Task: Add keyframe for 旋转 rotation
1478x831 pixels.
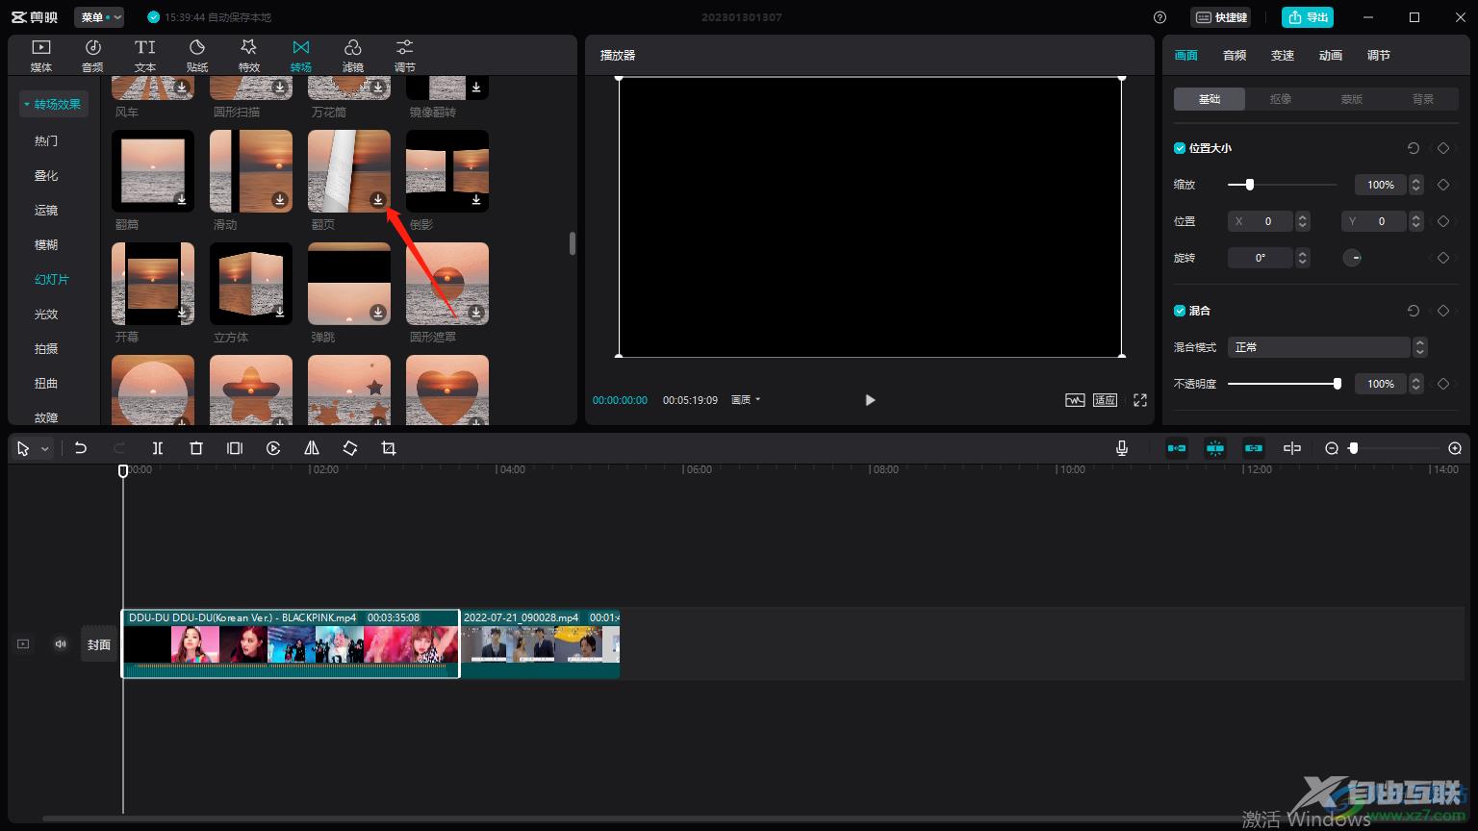Action: (1443, 258)
